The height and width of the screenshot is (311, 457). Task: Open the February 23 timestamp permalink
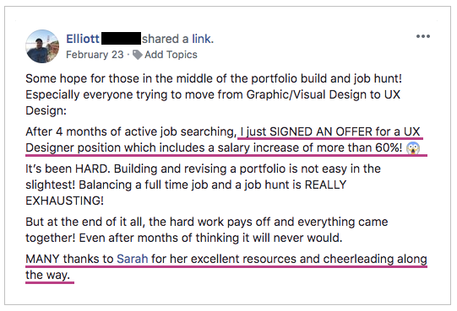coord(95,55)
